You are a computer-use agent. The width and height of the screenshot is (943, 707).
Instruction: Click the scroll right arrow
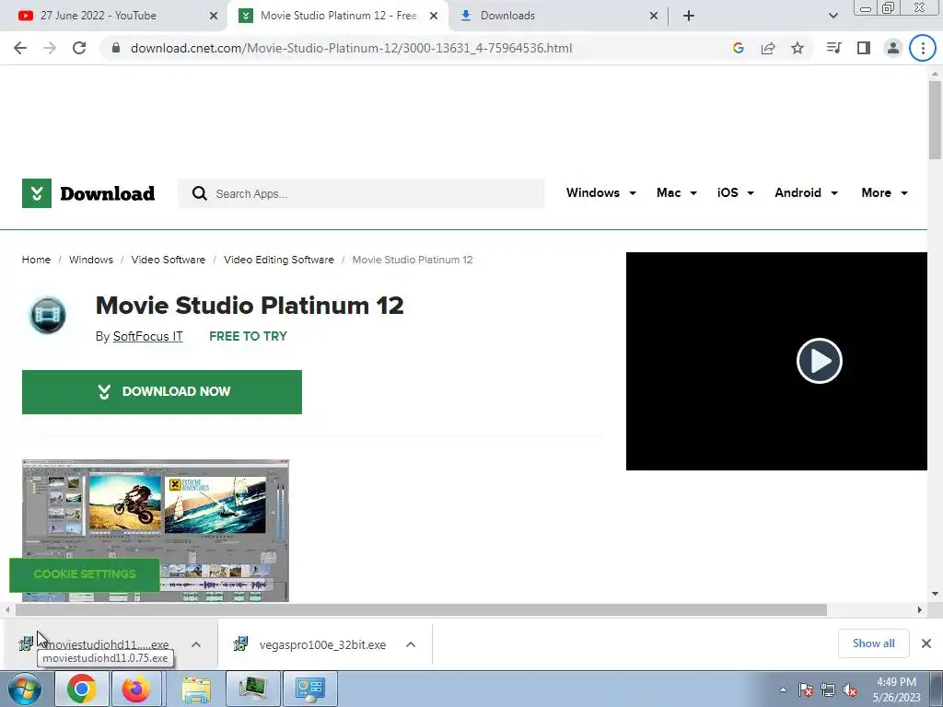coord(920,609)
